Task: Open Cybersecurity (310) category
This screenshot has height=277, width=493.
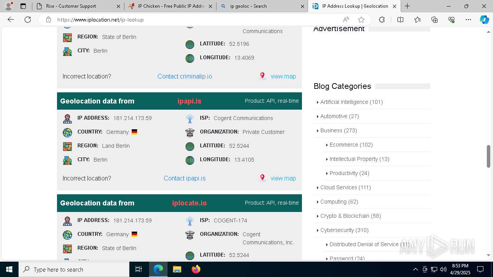Action: coord(344,230)
